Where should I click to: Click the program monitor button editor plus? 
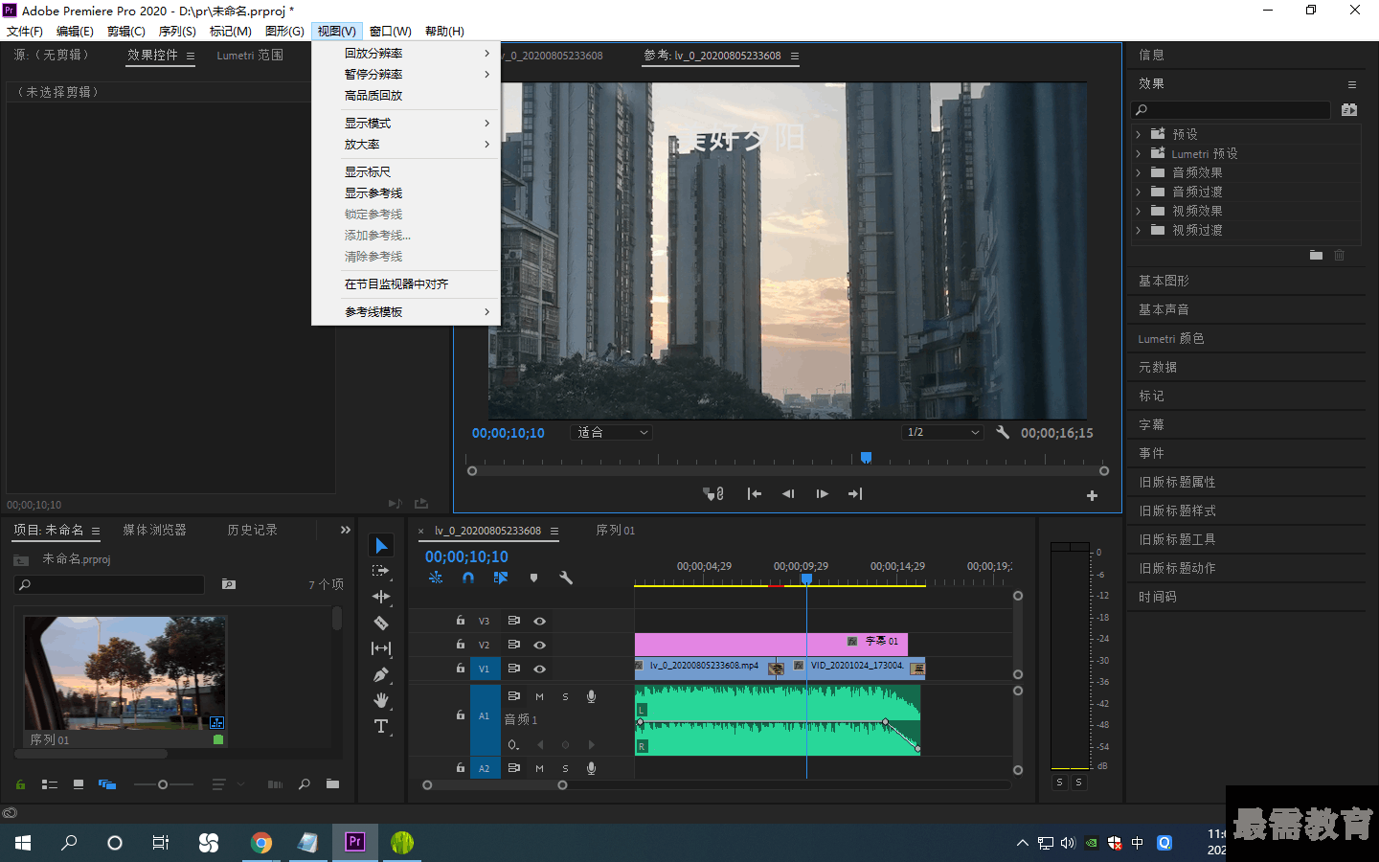1092,495
